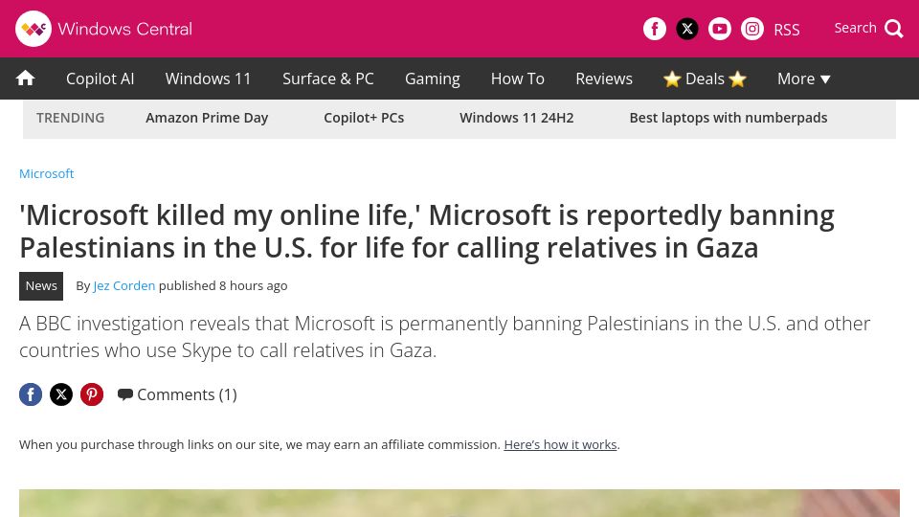Open the Windows Central logo homepage link
This screenshot has width=919, height=517.
tap(103, 29)
